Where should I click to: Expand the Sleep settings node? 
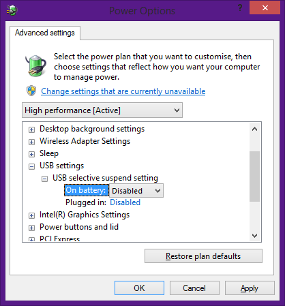coord(31,154)
